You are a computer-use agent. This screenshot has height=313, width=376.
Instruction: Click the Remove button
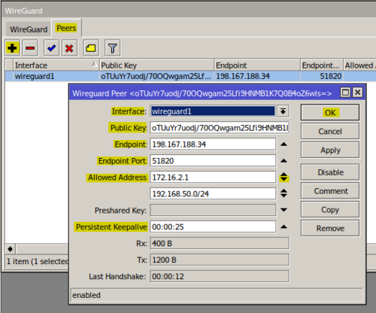[x=330, y=228]
